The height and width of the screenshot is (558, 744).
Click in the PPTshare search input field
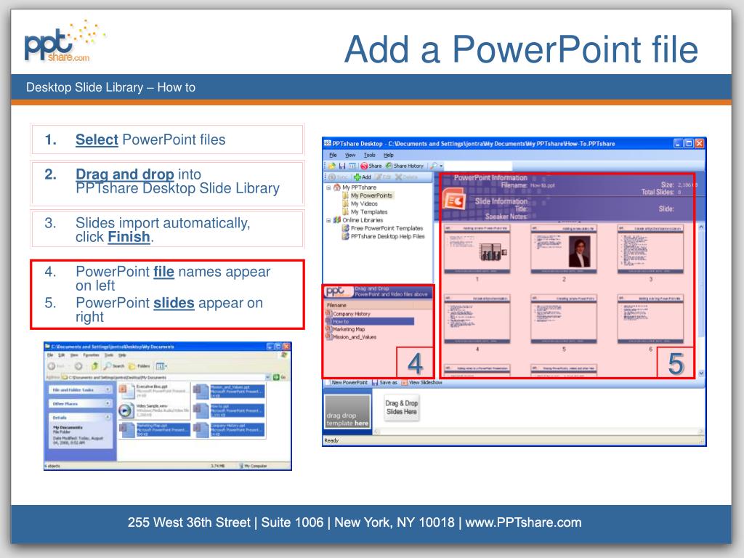coord(478,166)
